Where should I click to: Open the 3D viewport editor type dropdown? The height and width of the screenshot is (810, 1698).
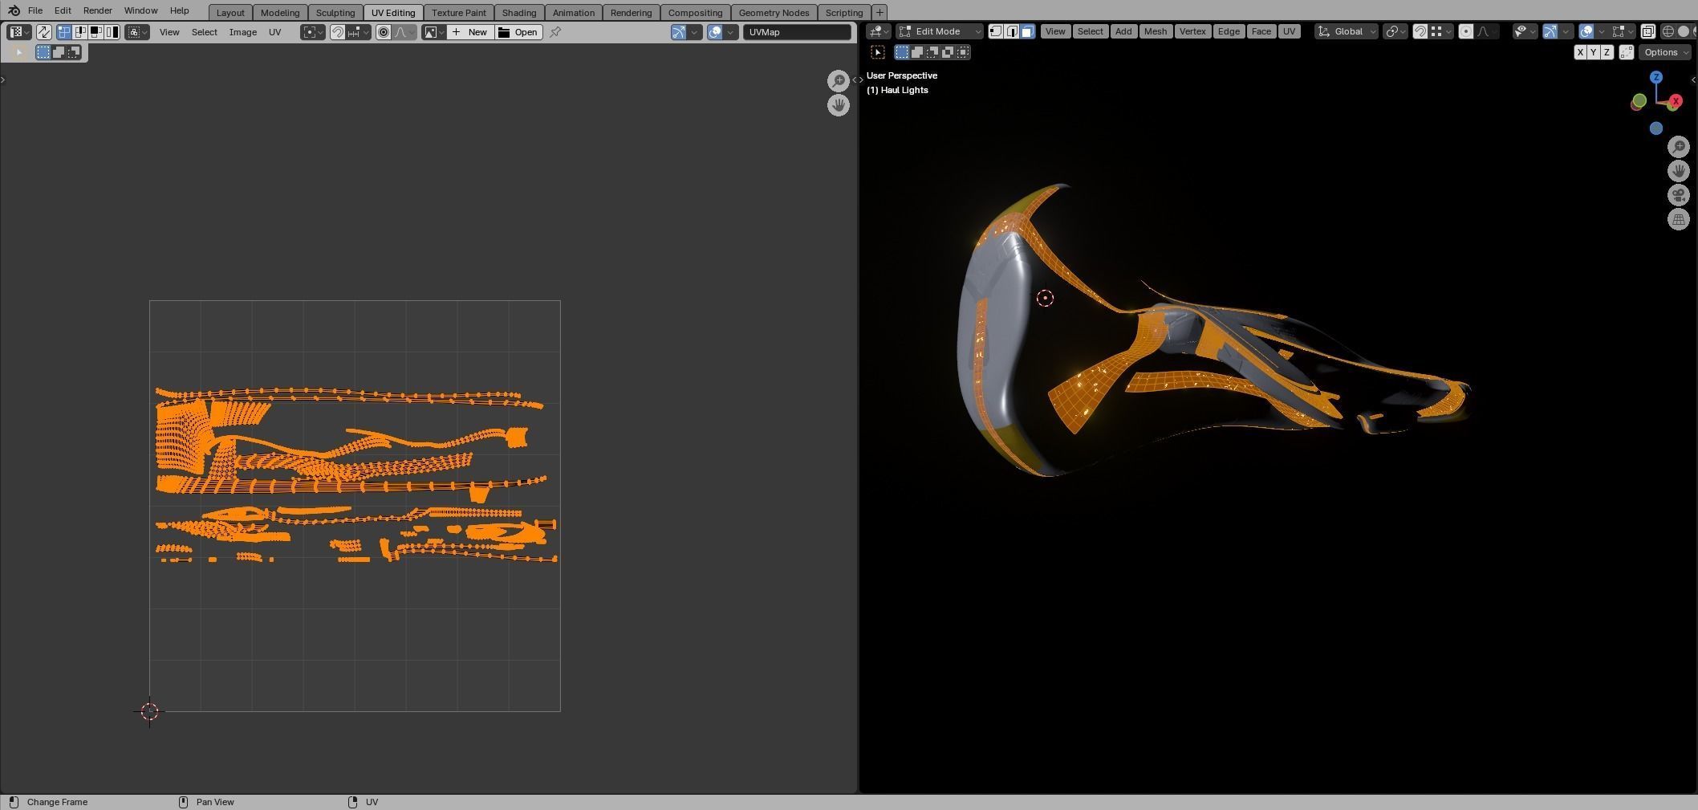pos(879,31)
